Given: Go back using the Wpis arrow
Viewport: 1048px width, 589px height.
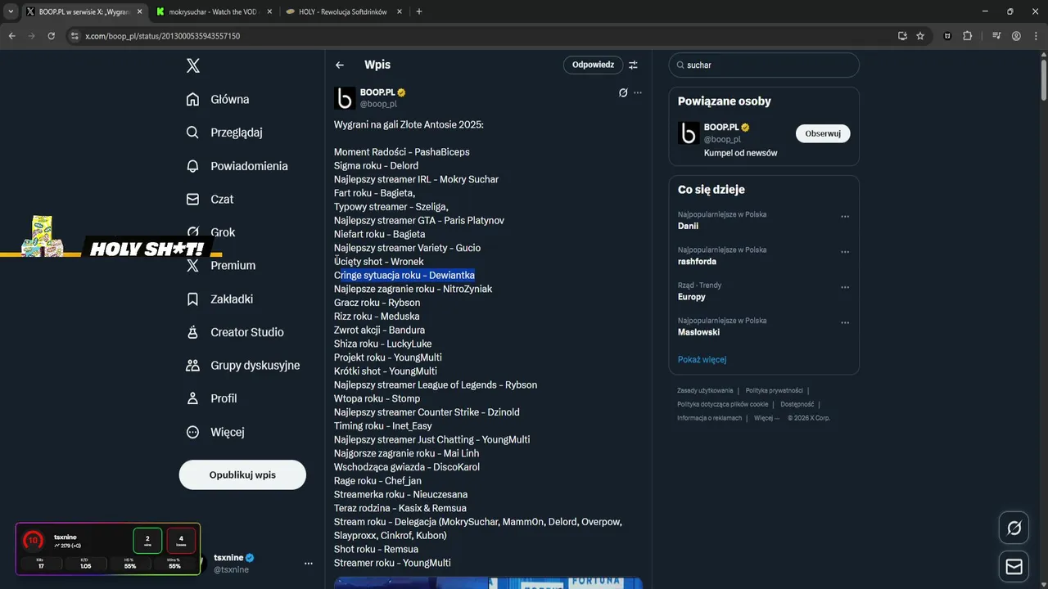Looking at the screenshot, I should (340, 65).
